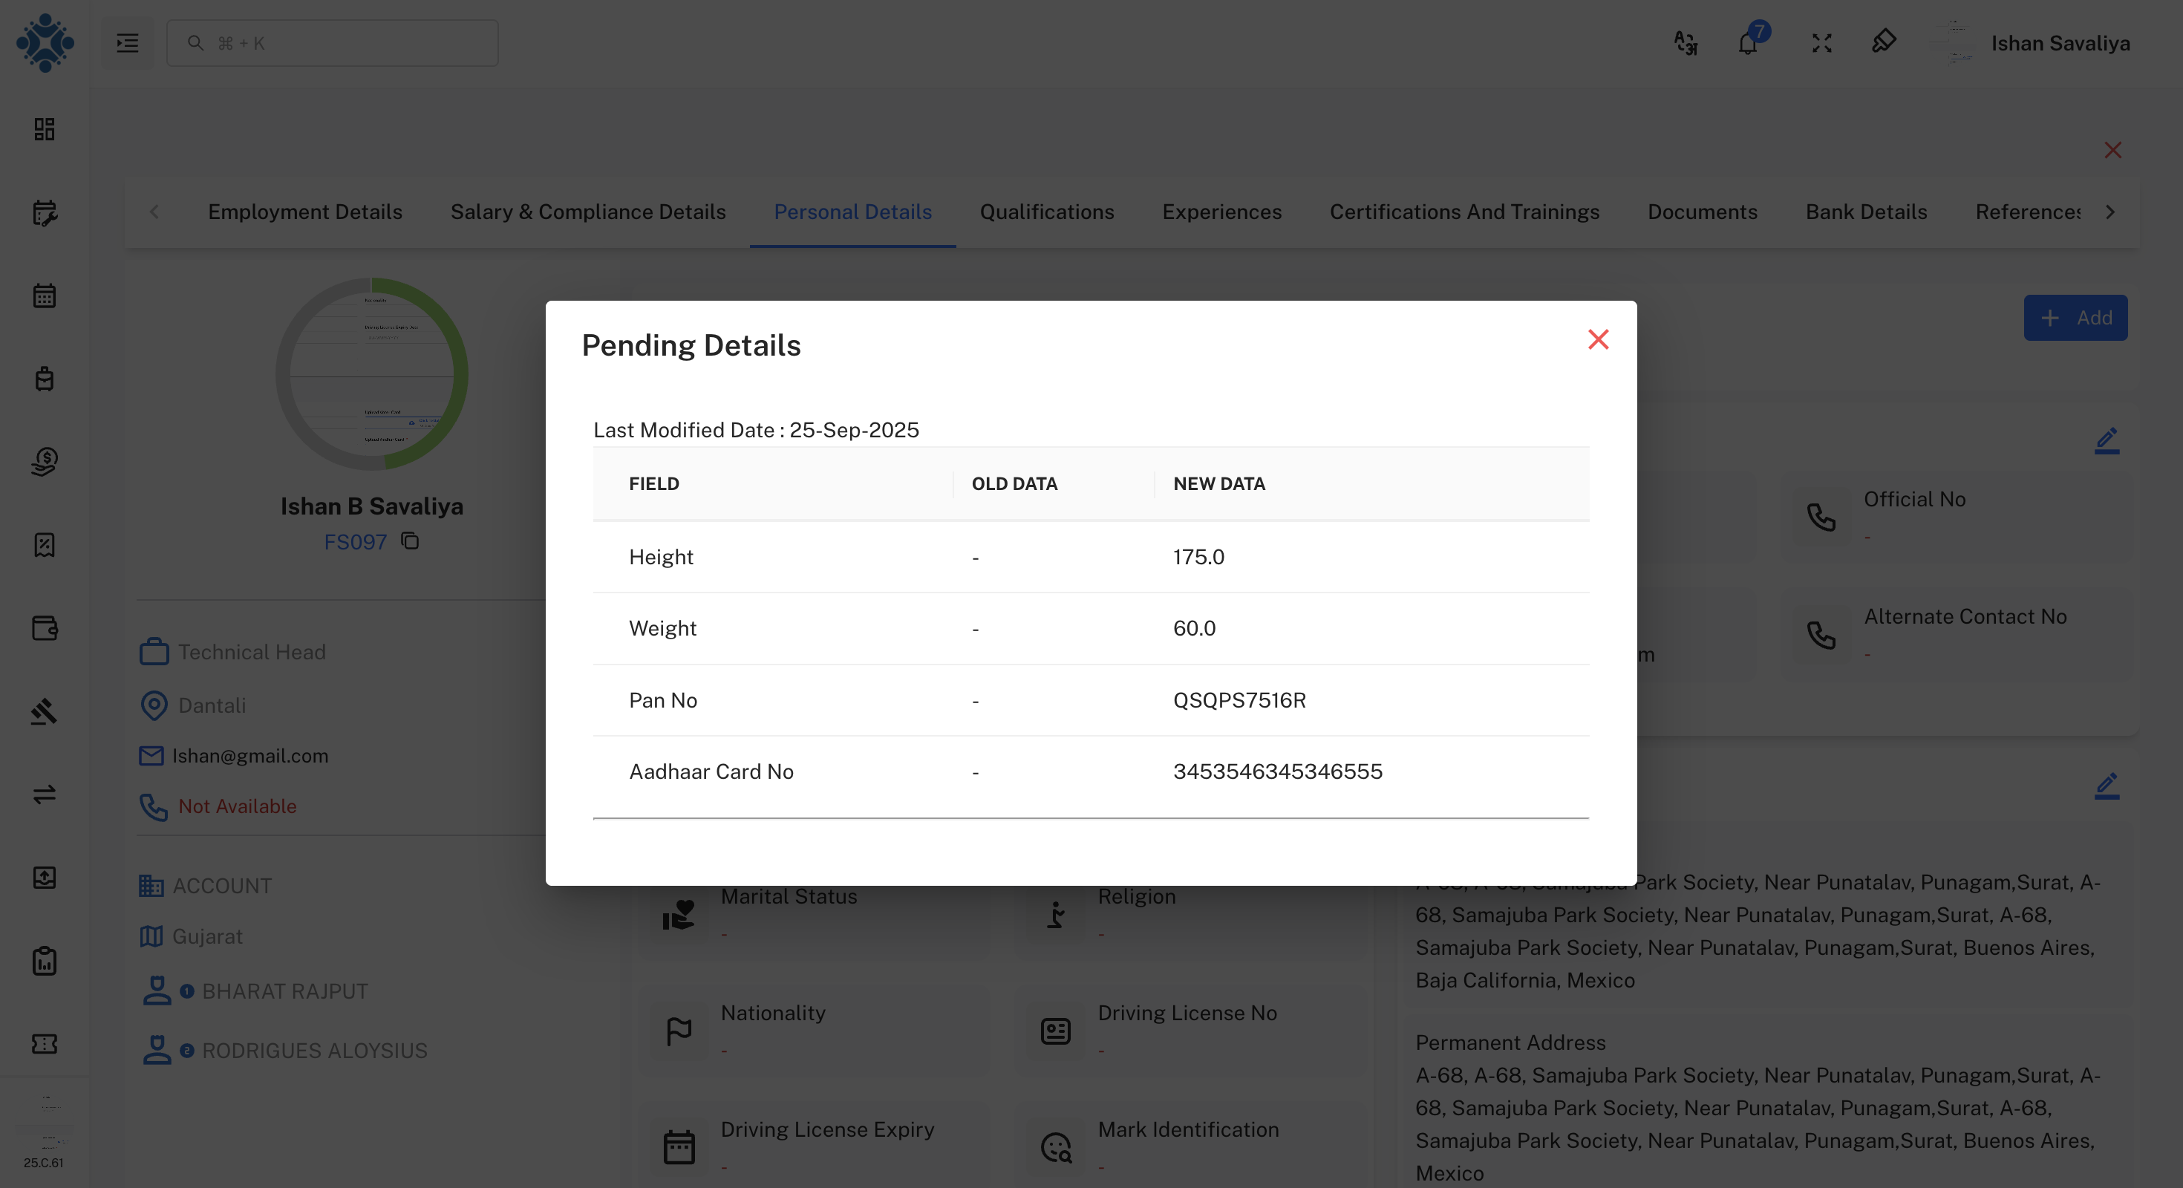Open the Documents tab
This screenshot has width=2183, height=1188.
point(1703,212)
